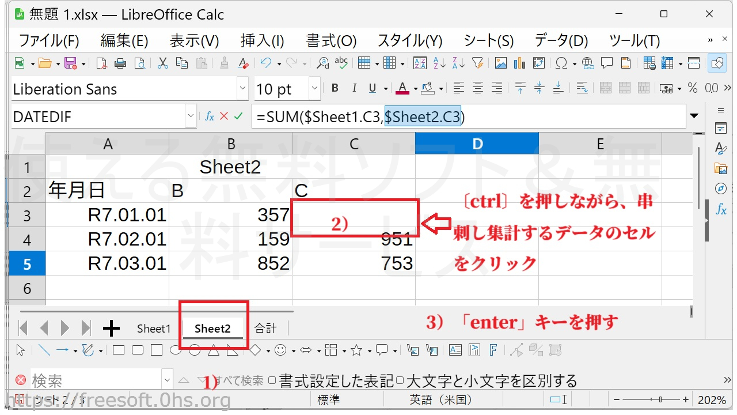The width and height of the screenshot is (737, 415).
Task: Open the font size dropdown
Action: click(x=314, y=89)
